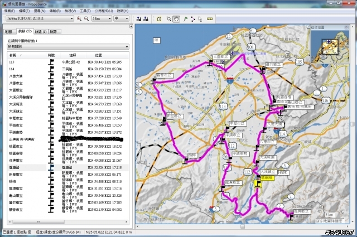Click the flag symbol in row 114
357x237 pixels.
[51, 69]
